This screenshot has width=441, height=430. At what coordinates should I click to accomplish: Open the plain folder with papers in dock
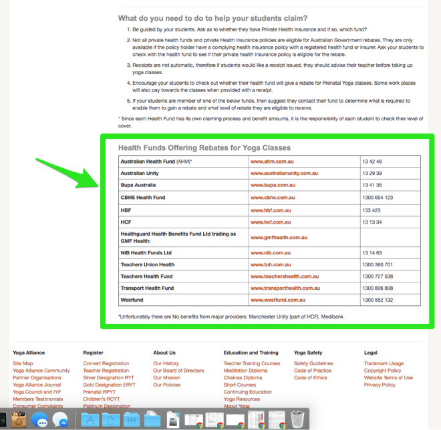(152, 419)
